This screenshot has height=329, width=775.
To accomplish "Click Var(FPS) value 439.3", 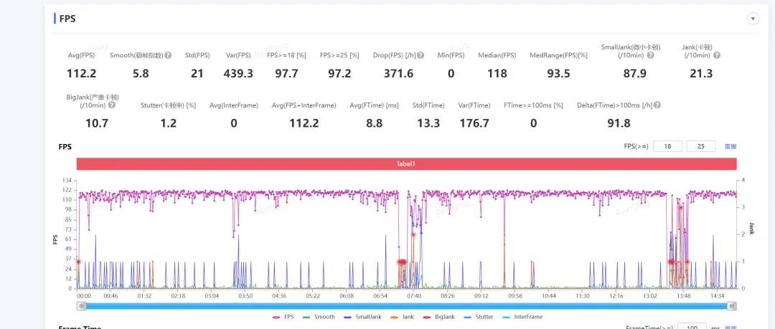I will coord(238,74).
